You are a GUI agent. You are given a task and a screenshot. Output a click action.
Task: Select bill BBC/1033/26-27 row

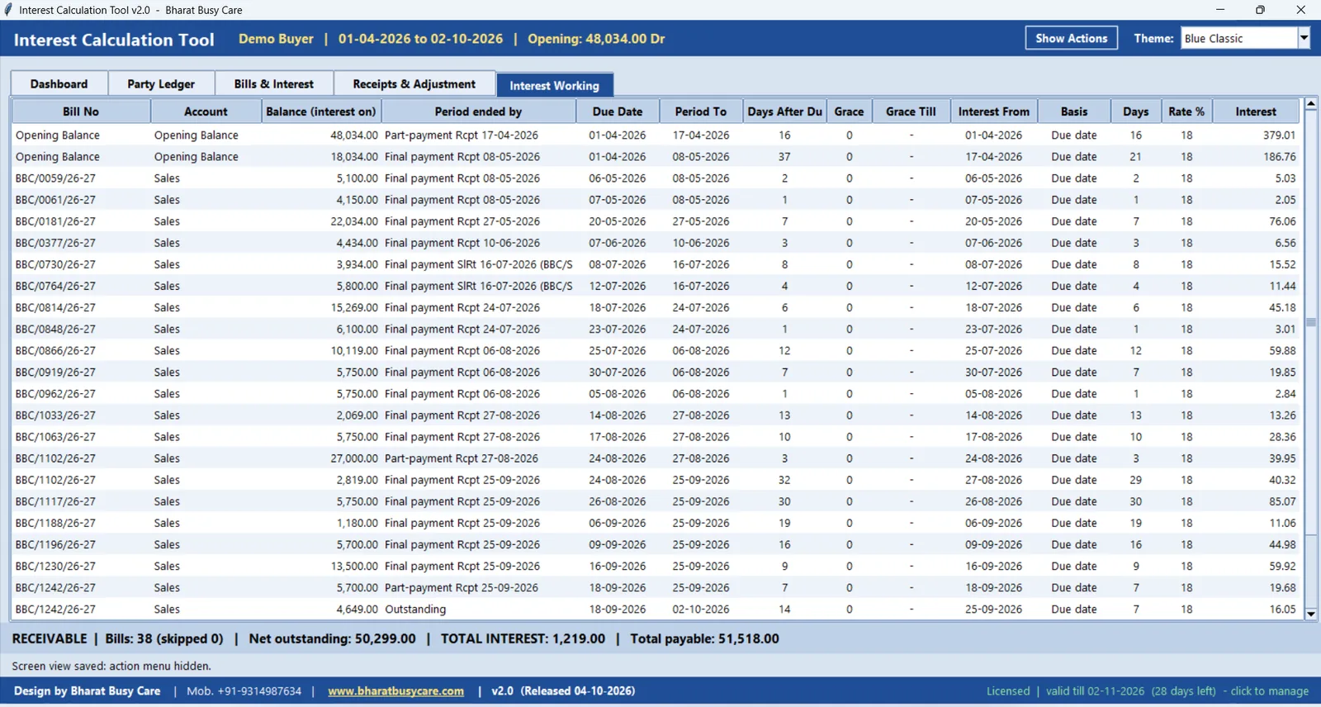point(656,415)
